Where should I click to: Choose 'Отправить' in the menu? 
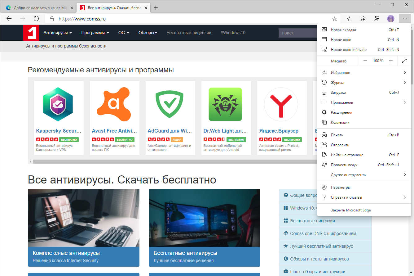(364, 145)
